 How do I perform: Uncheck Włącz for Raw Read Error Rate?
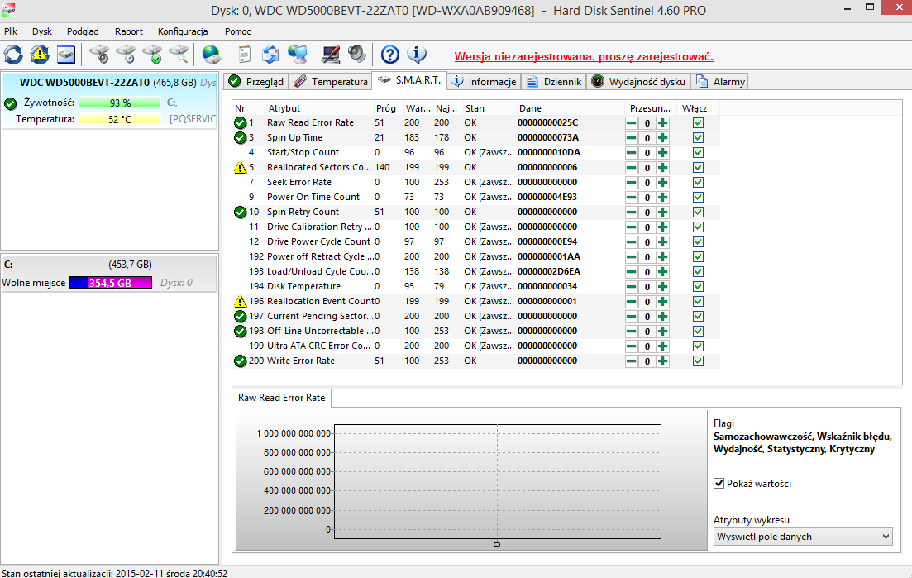point(698,122)
